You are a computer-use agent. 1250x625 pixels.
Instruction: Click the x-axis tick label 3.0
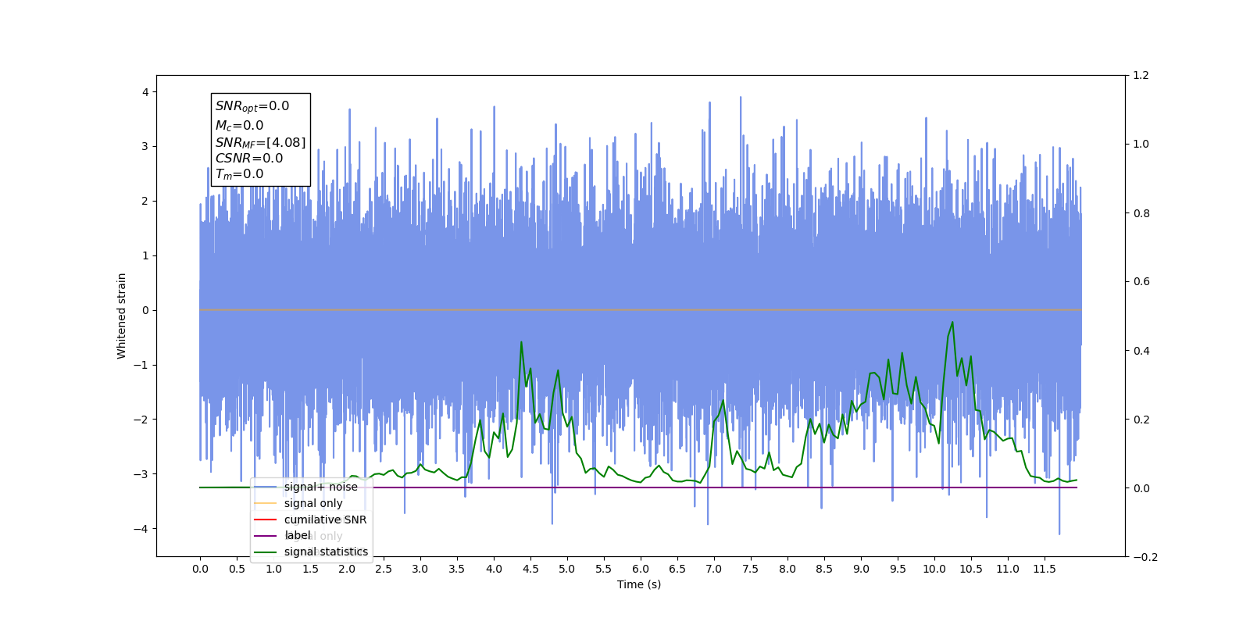pyautogui.click(x=420, y=569)
